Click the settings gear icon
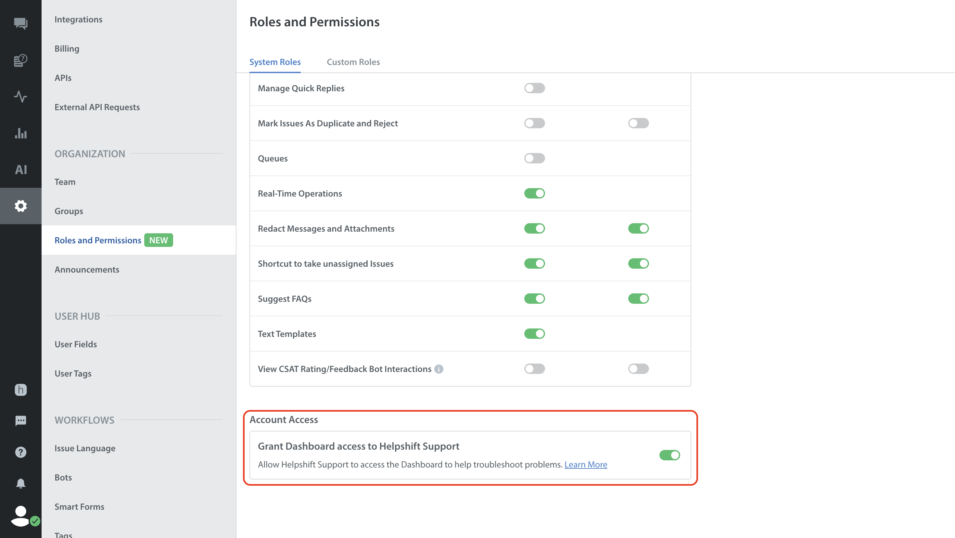This screenshot has height=538, width=955. point(21,206)
